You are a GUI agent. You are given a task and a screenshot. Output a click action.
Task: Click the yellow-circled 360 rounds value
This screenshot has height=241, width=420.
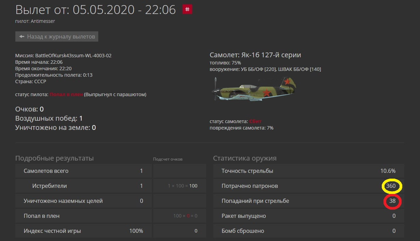click(x=391, y=186)
